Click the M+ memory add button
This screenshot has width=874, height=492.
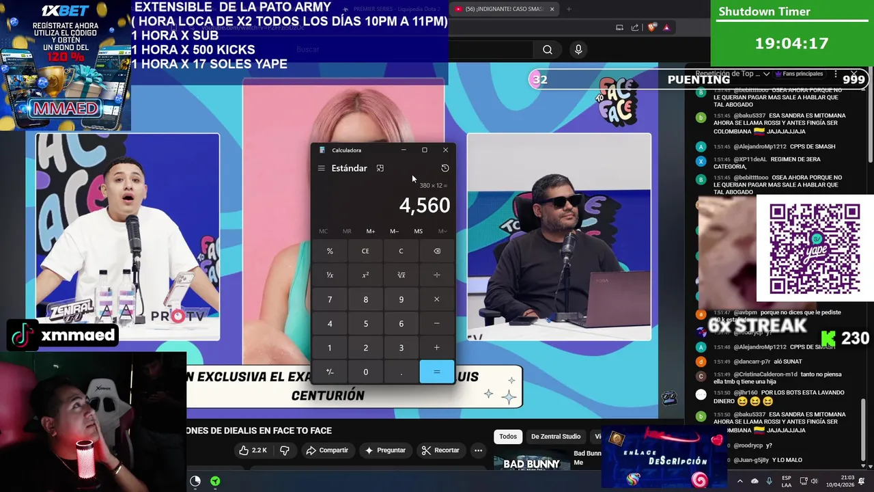coord(370,231)
